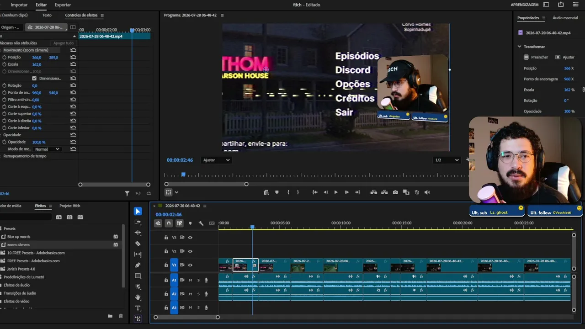Screen dimensions: 585x329
Task: Play the program monitor video
Action: 336,192
